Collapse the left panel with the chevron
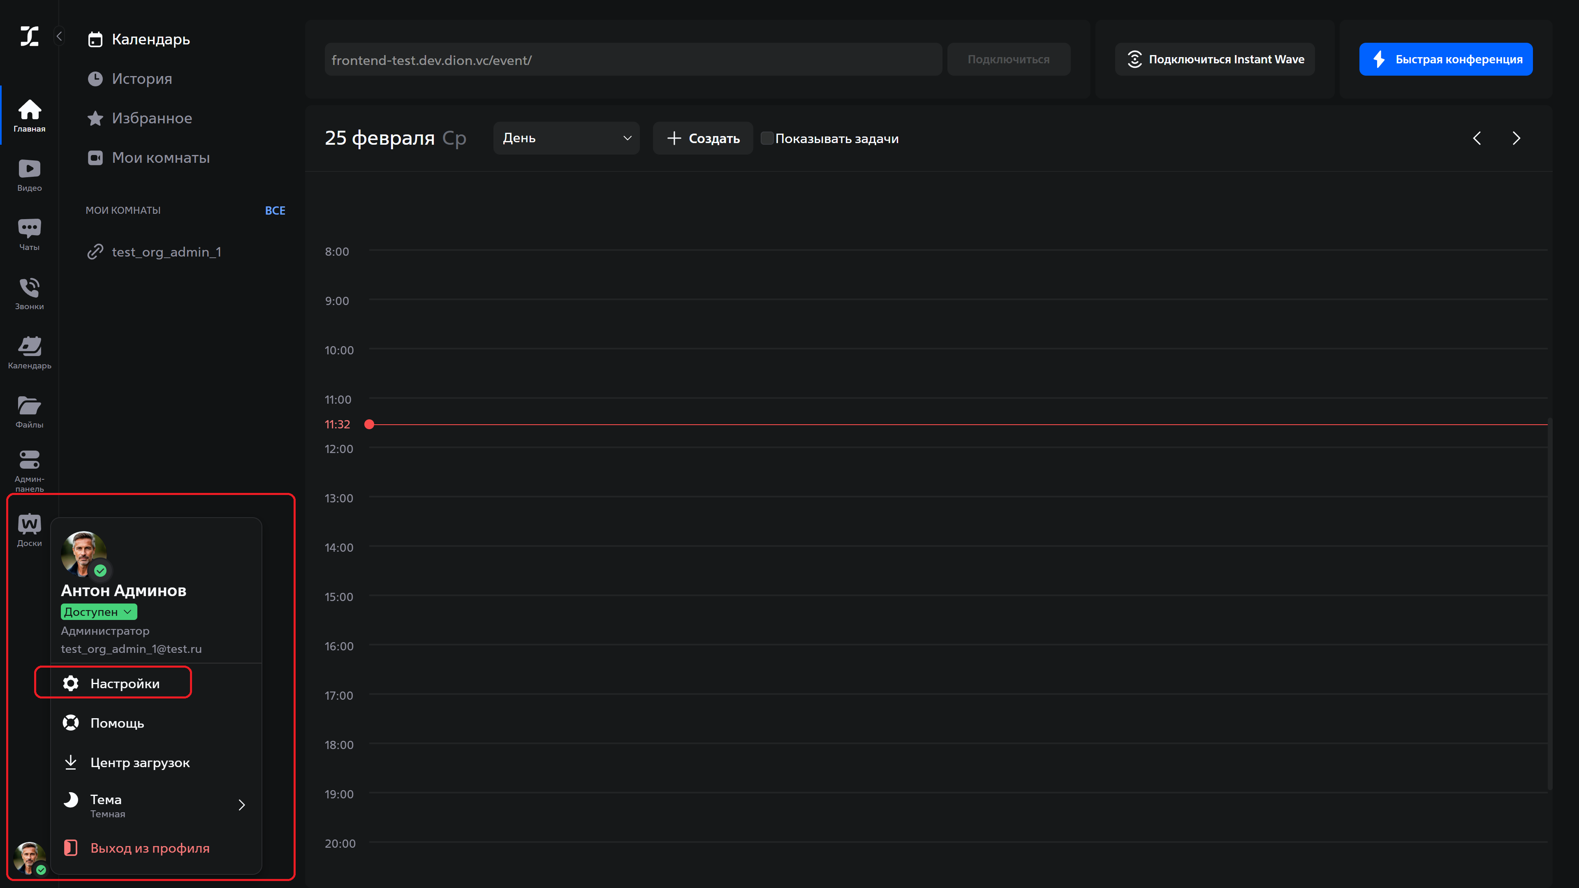Screen dimensions: 1579x888 point(59,35)
